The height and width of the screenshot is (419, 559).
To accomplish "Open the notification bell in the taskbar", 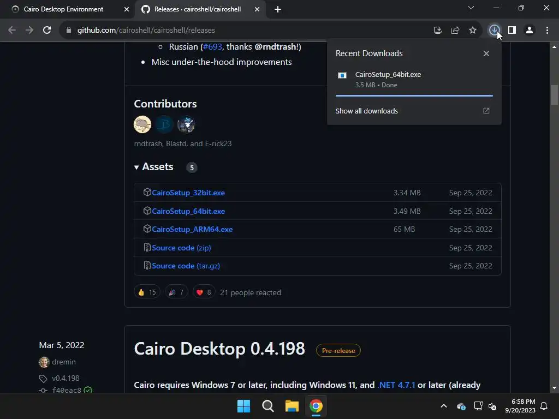I will 544,406.
